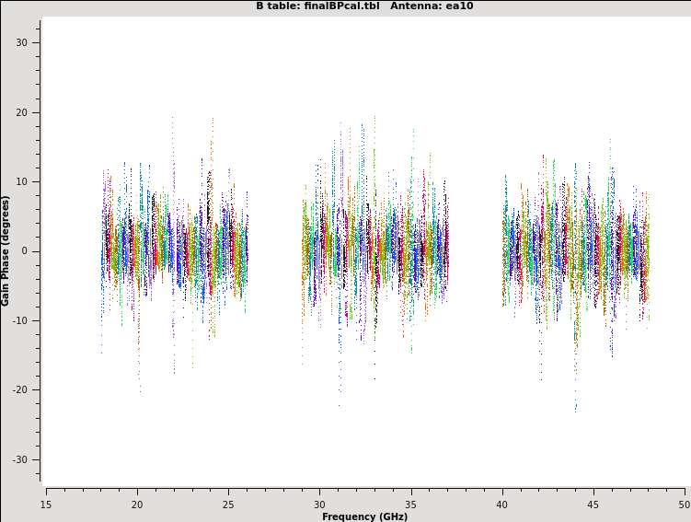Click the -10 tick label on y-axis
The width and height of the screenshot is (691, 522).
(x=19, y=320)
